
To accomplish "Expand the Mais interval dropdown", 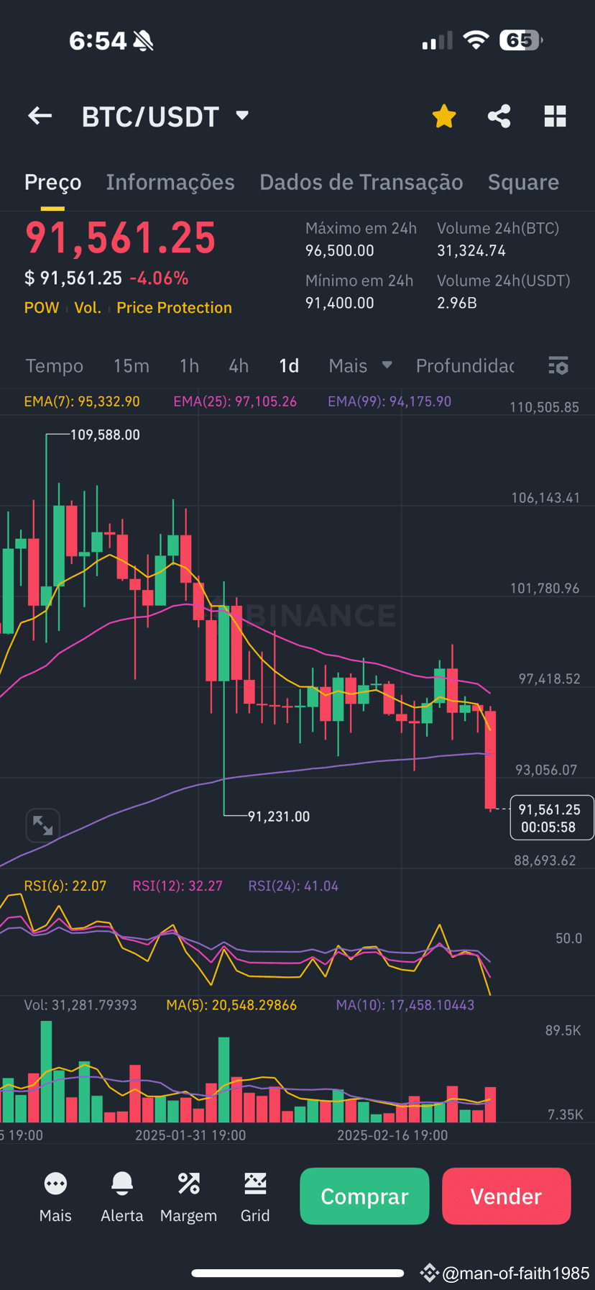I will 360,366.
